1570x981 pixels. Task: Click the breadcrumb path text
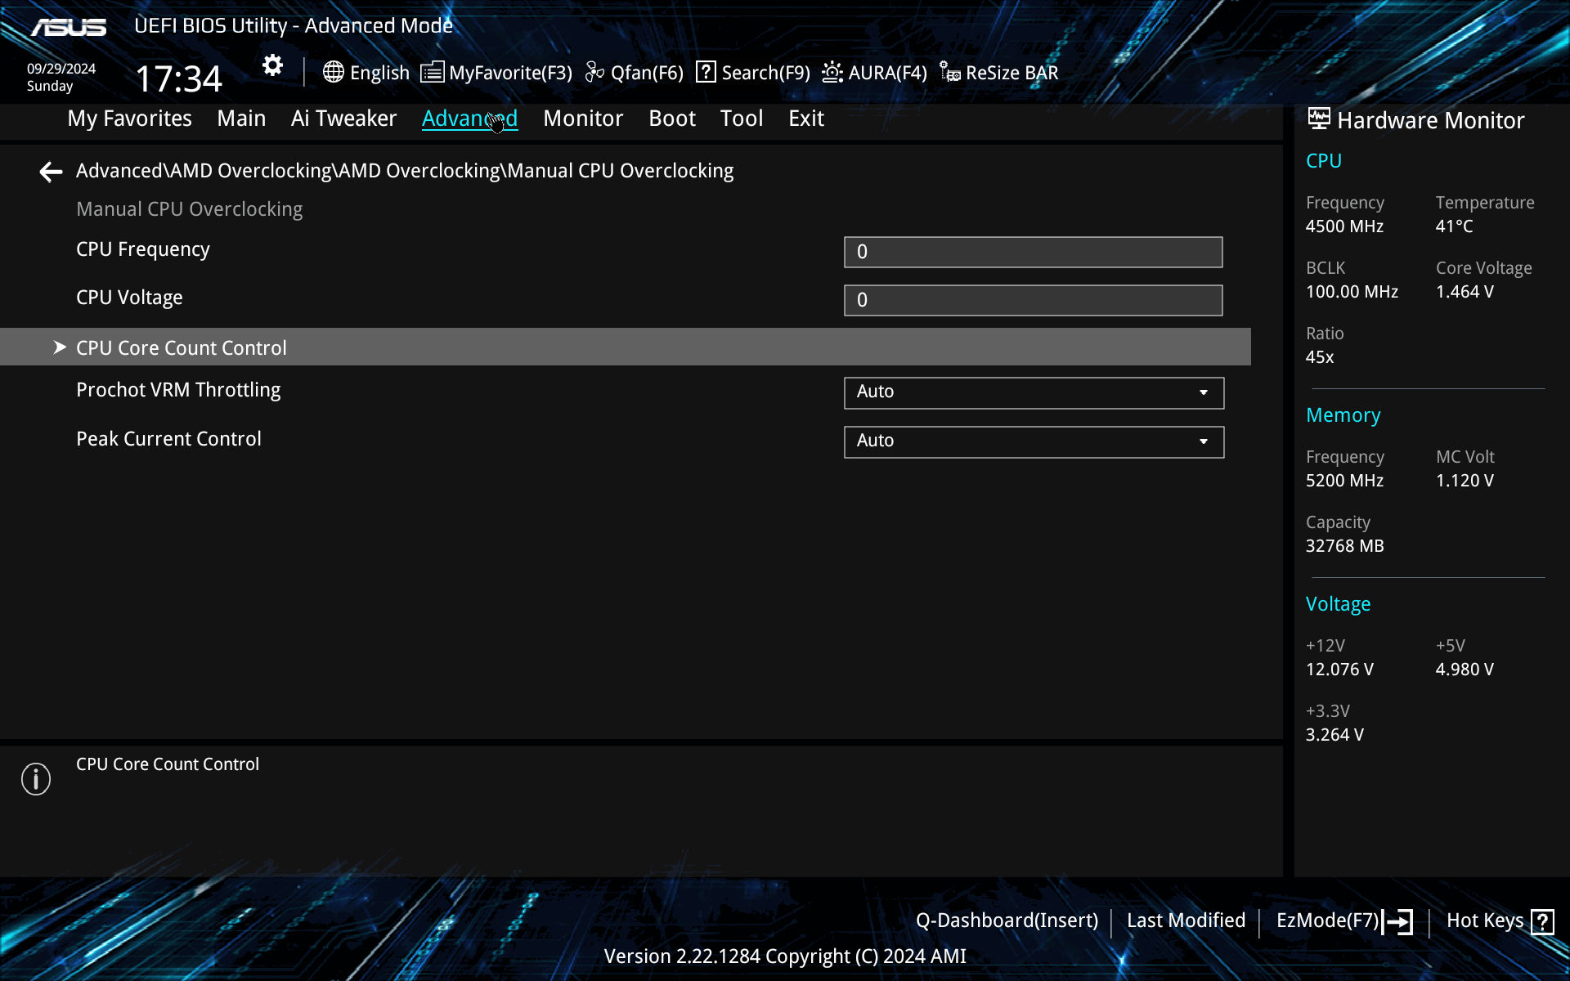click(405, 171)
